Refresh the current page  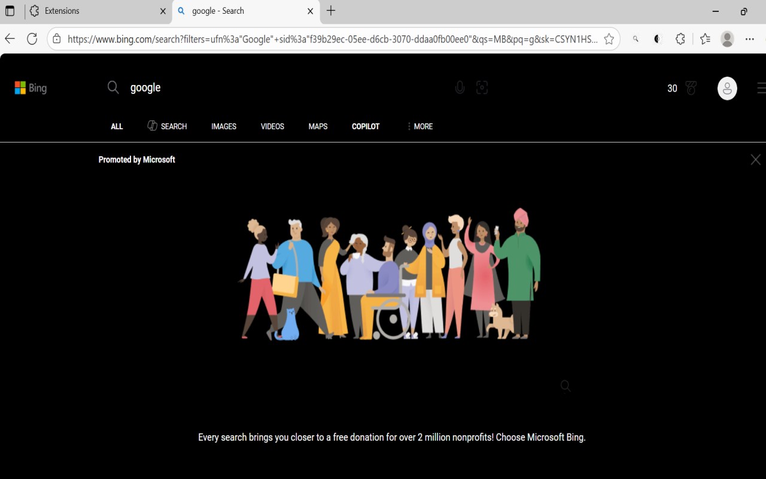[x=32, y=39]
